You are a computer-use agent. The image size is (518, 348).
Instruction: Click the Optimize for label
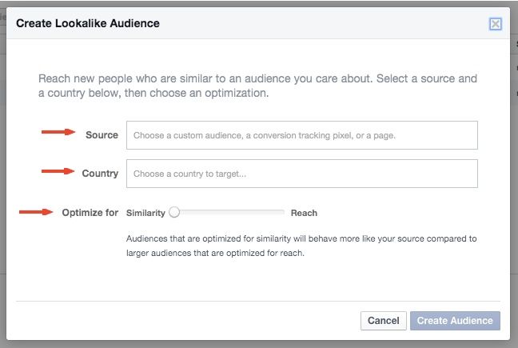pos(90,213)
